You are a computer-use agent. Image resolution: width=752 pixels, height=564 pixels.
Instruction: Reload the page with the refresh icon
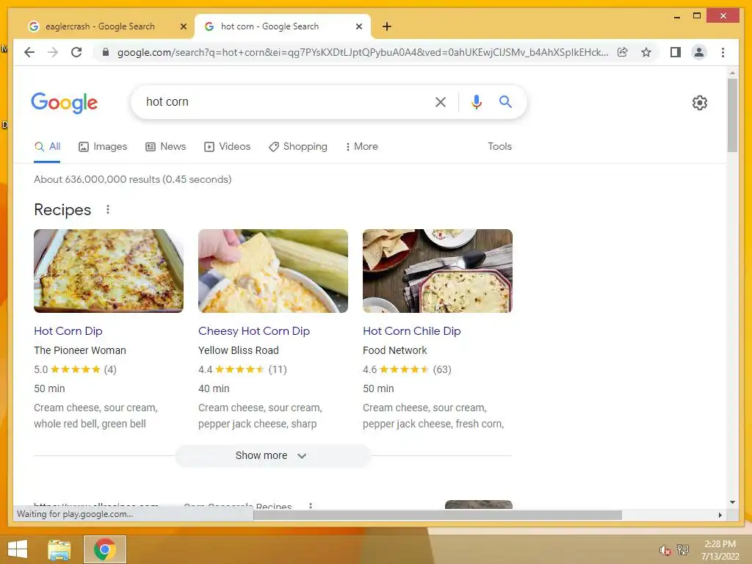click(x=76, y=52)
